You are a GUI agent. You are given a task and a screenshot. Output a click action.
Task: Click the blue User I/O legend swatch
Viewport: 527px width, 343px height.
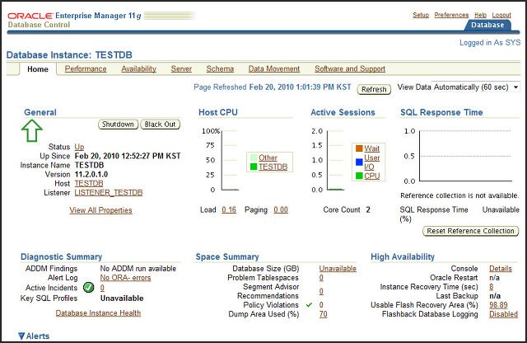pos(359,162)
